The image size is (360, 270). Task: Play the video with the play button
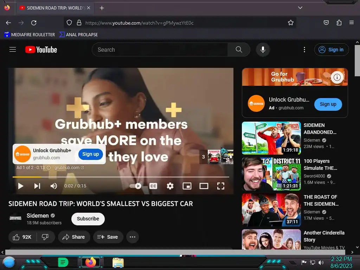click(21, 186)
